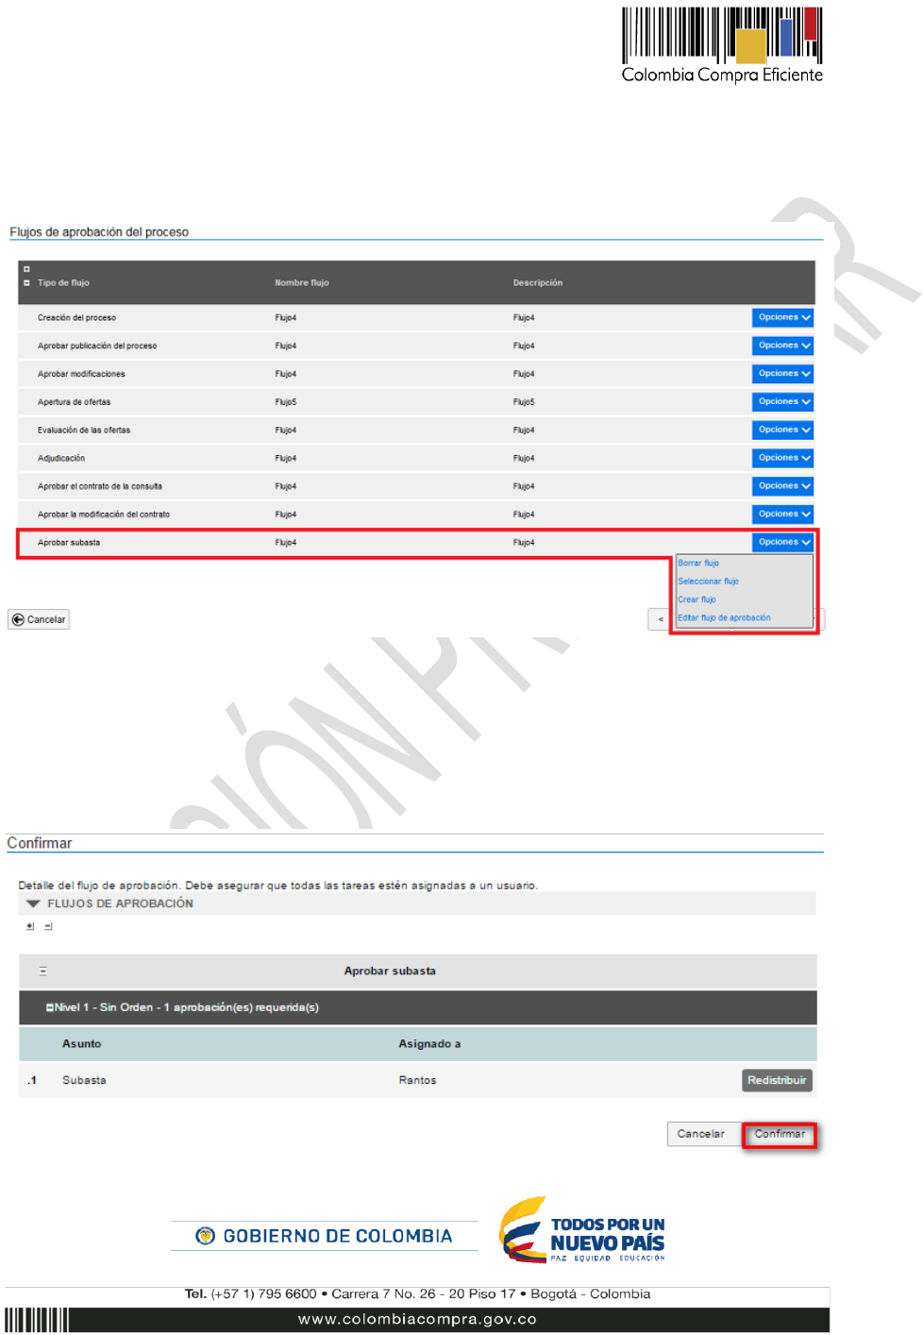Open Opciones for 'Apertura de ofertas'
The height and width of the screenshot is (1335, 923).
(782, 401)
